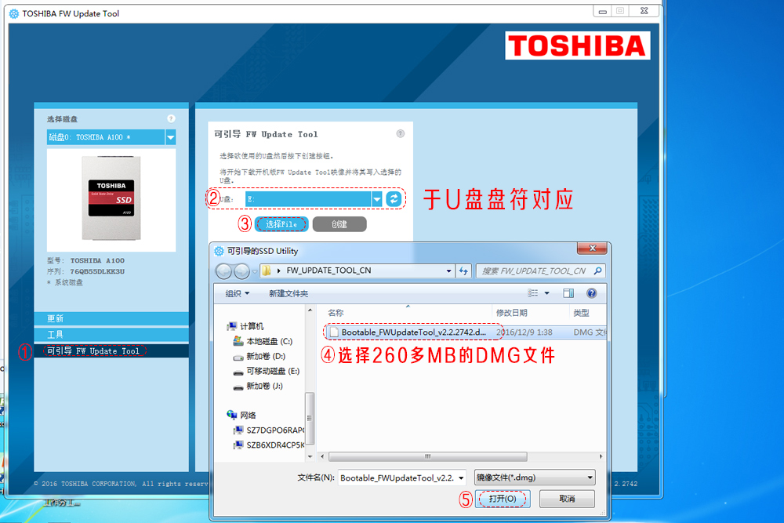Screen dimensions: 784x523
Task: Click the TOSHIBA SSD product thumbnail
Action: coord(111,200)
